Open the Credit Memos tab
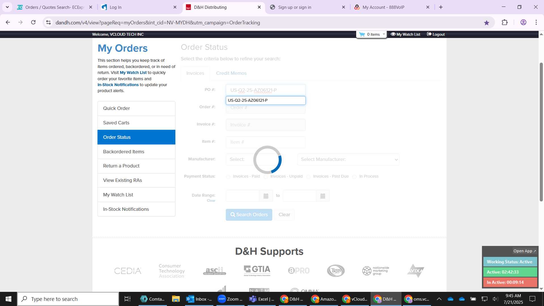 [231, 73]
